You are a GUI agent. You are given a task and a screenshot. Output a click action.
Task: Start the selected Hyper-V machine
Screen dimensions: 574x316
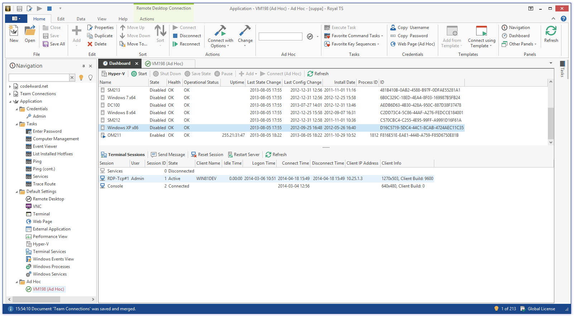tap(139, 74)
